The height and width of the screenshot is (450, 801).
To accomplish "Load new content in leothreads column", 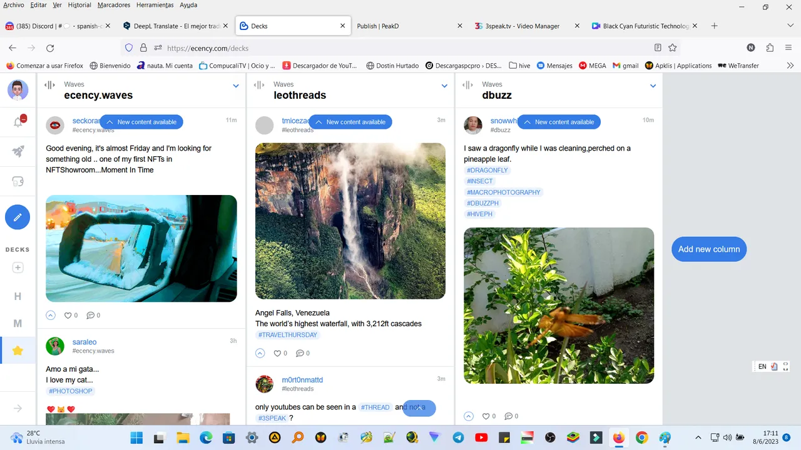I will pyautogui.click(x=350, y=122).
